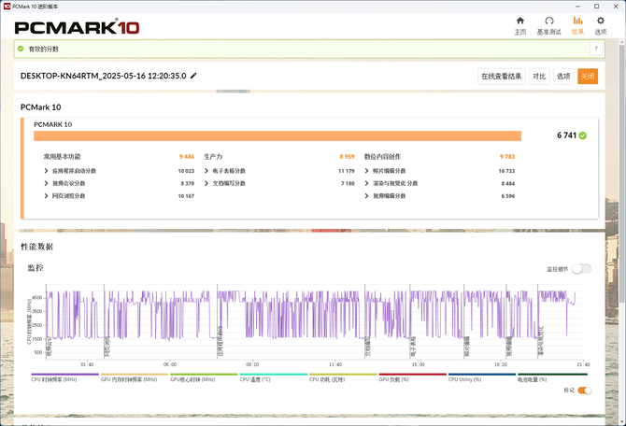Image resolution: width=626 pixels, height=426 pixels.
Task: Click pencil icon to rename result
Action: 194,76
